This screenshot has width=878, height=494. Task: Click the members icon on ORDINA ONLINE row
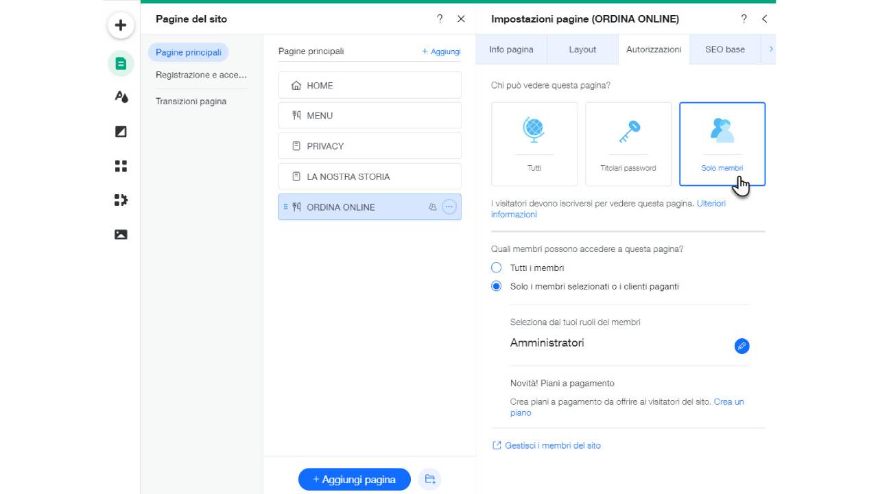pyautogui.click(x=433, y=207)
